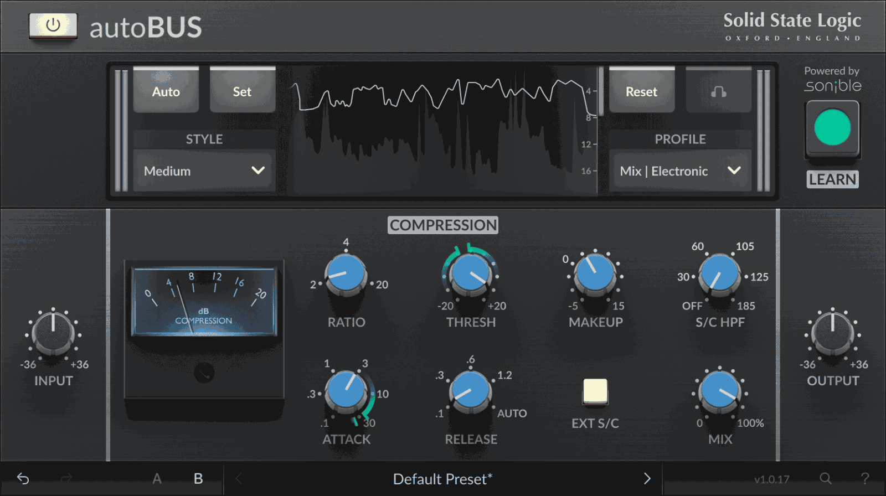The width and height of the screenshot is (886, 496).
Task: Open the Default Preset name list
Action: click(442, 479)
